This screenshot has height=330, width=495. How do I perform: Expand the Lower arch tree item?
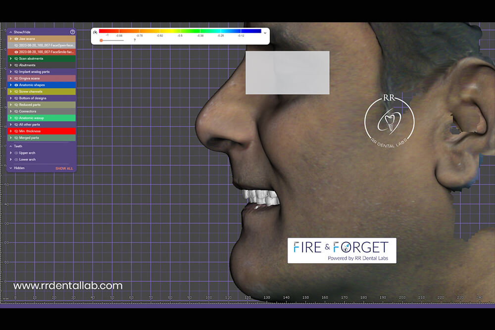click(11, 160)
